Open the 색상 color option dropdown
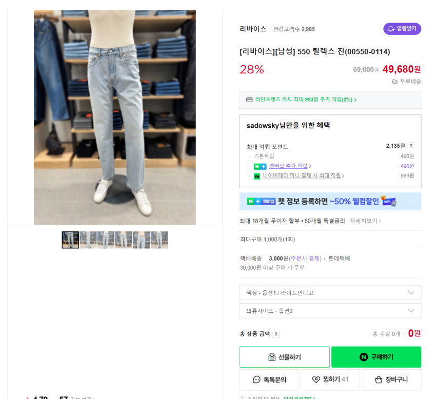The width and height of the screenshot is (436, 399). [330, 293]
